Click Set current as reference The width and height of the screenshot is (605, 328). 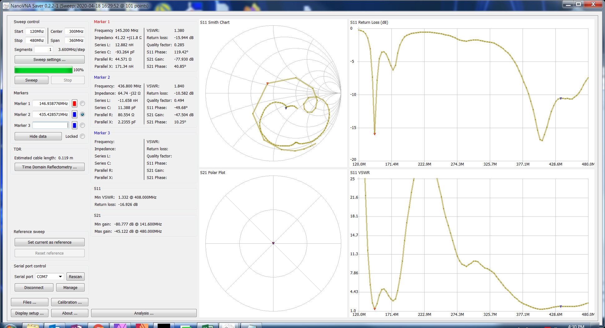pos(49,242)
